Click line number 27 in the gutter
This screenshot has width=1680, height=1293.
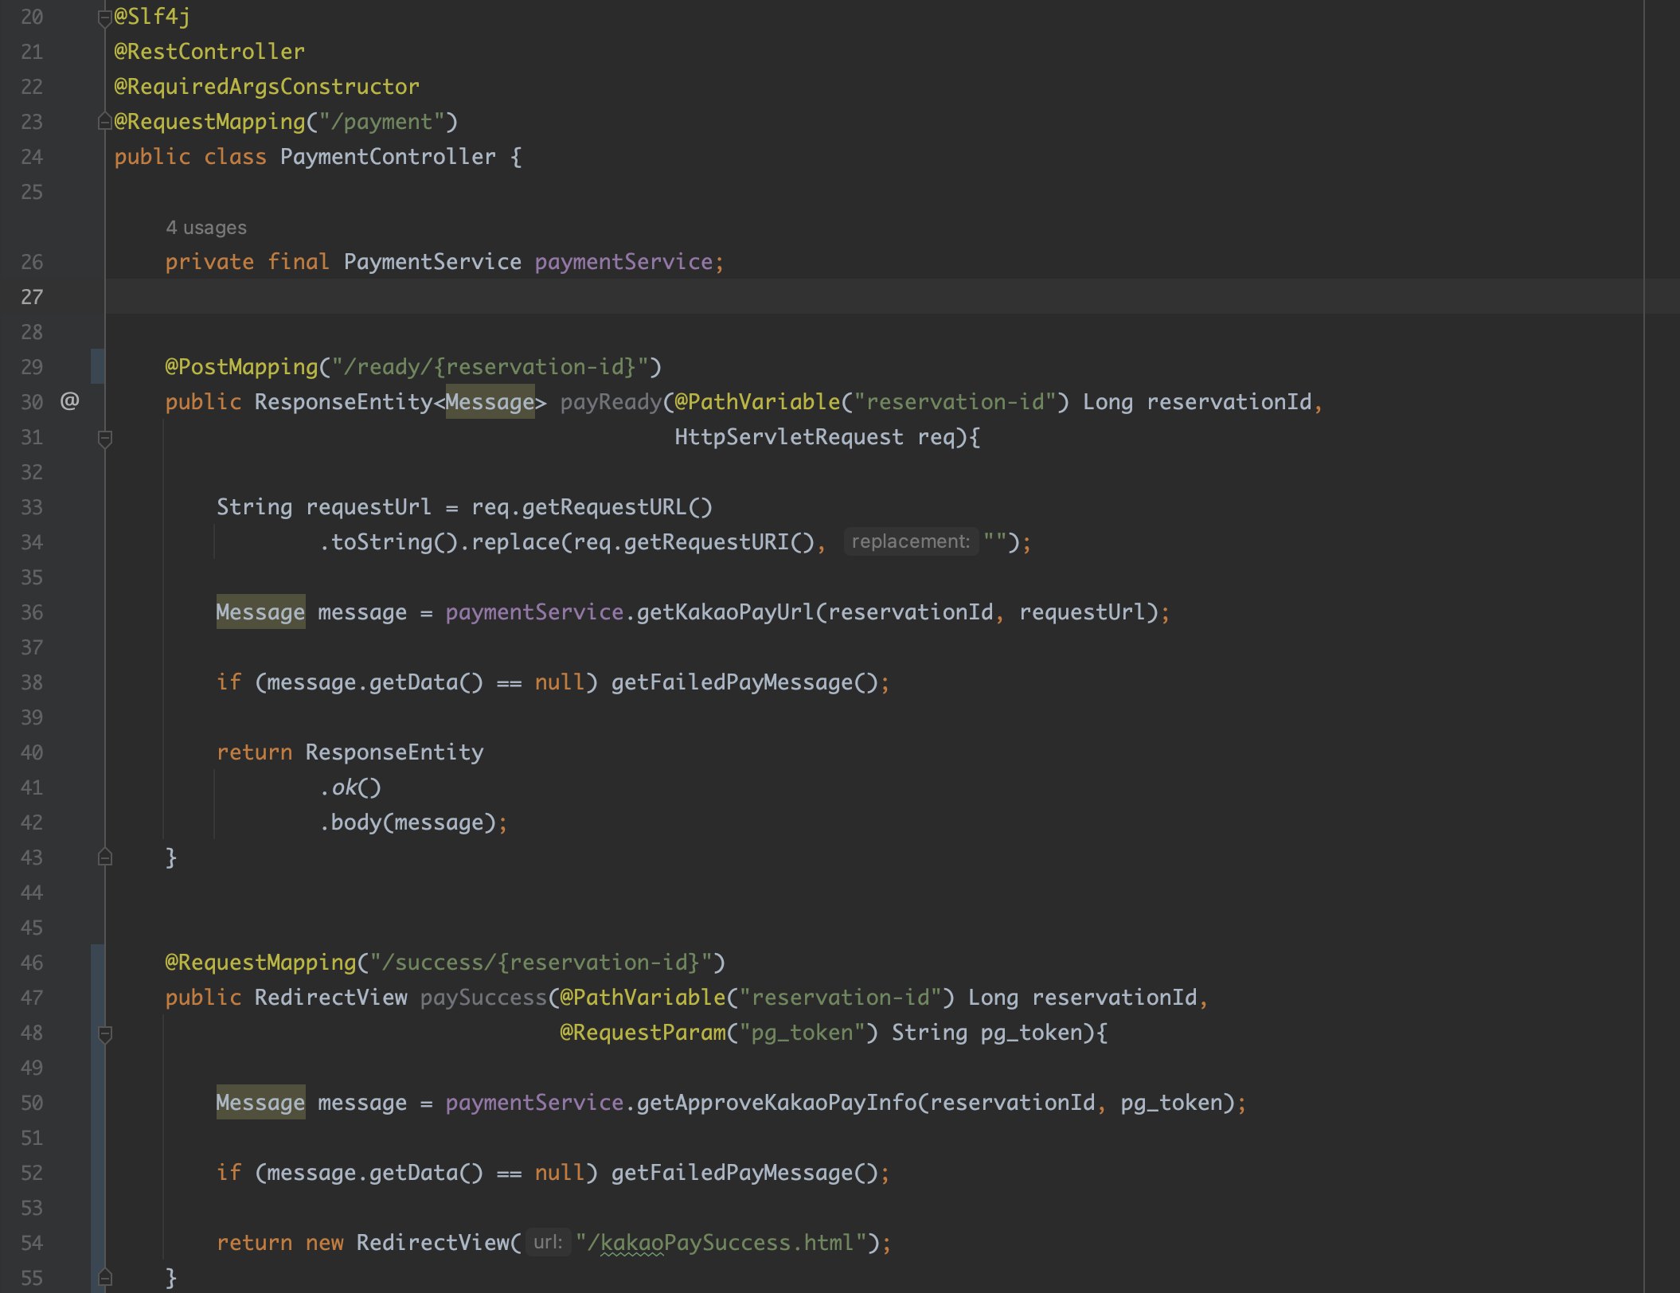32,297
